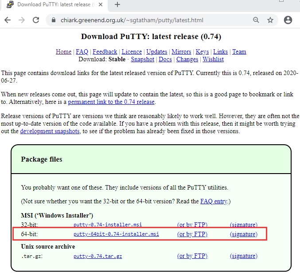Open permanent link to the 0.74 release
This screenshot has width=300, height=273.
click(x=111, y=102)
